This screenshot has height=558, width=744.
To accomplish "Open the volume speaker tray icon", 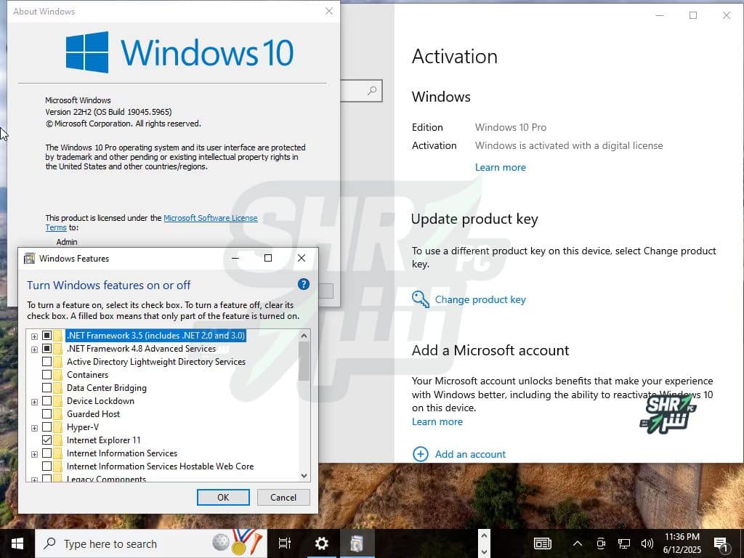I will click(647, 543).
